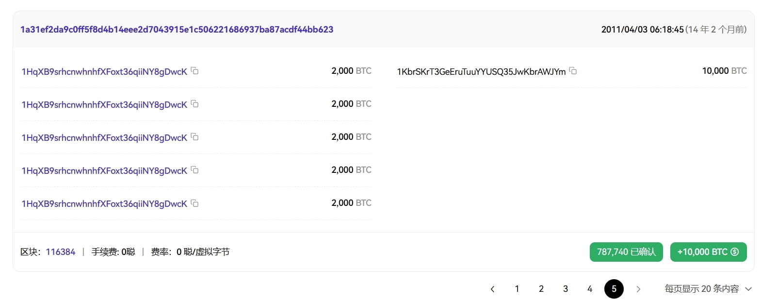
Task: Open transaction hash 1a31ef2da9c0ff5f8d4b... link
Action: [x=177, y=29]
